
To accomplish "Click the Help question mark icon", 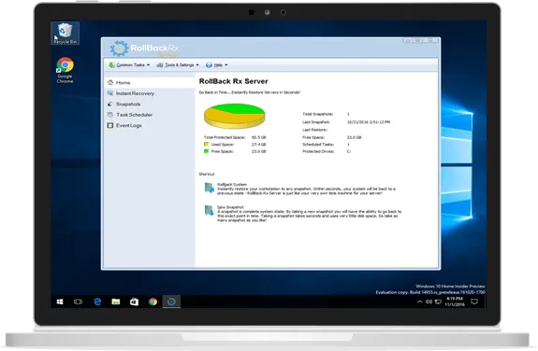I will pos(209,65).
